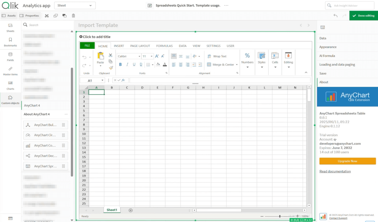Click the fill color bucket icon

[x=158, y=65]
